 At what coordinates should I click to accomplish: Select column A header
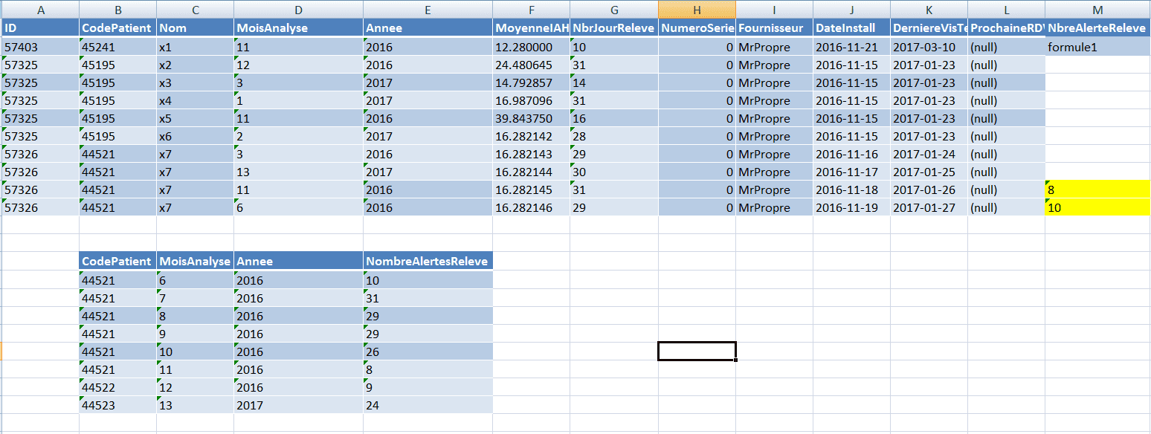point(40,10)
